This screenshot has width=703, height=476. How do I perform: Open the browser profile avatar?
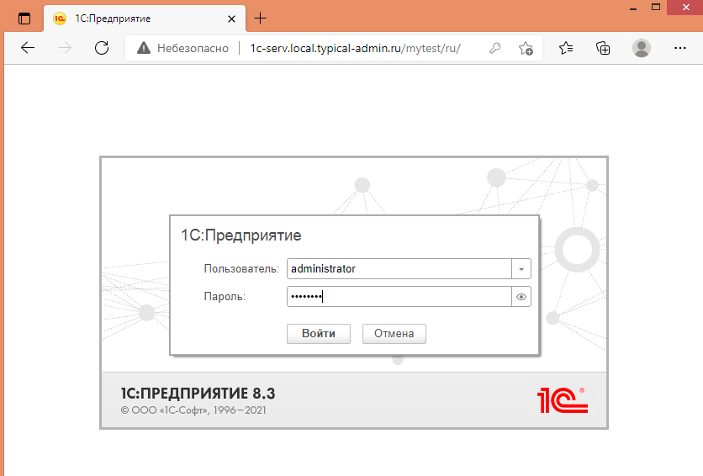(x=642, y=48)
